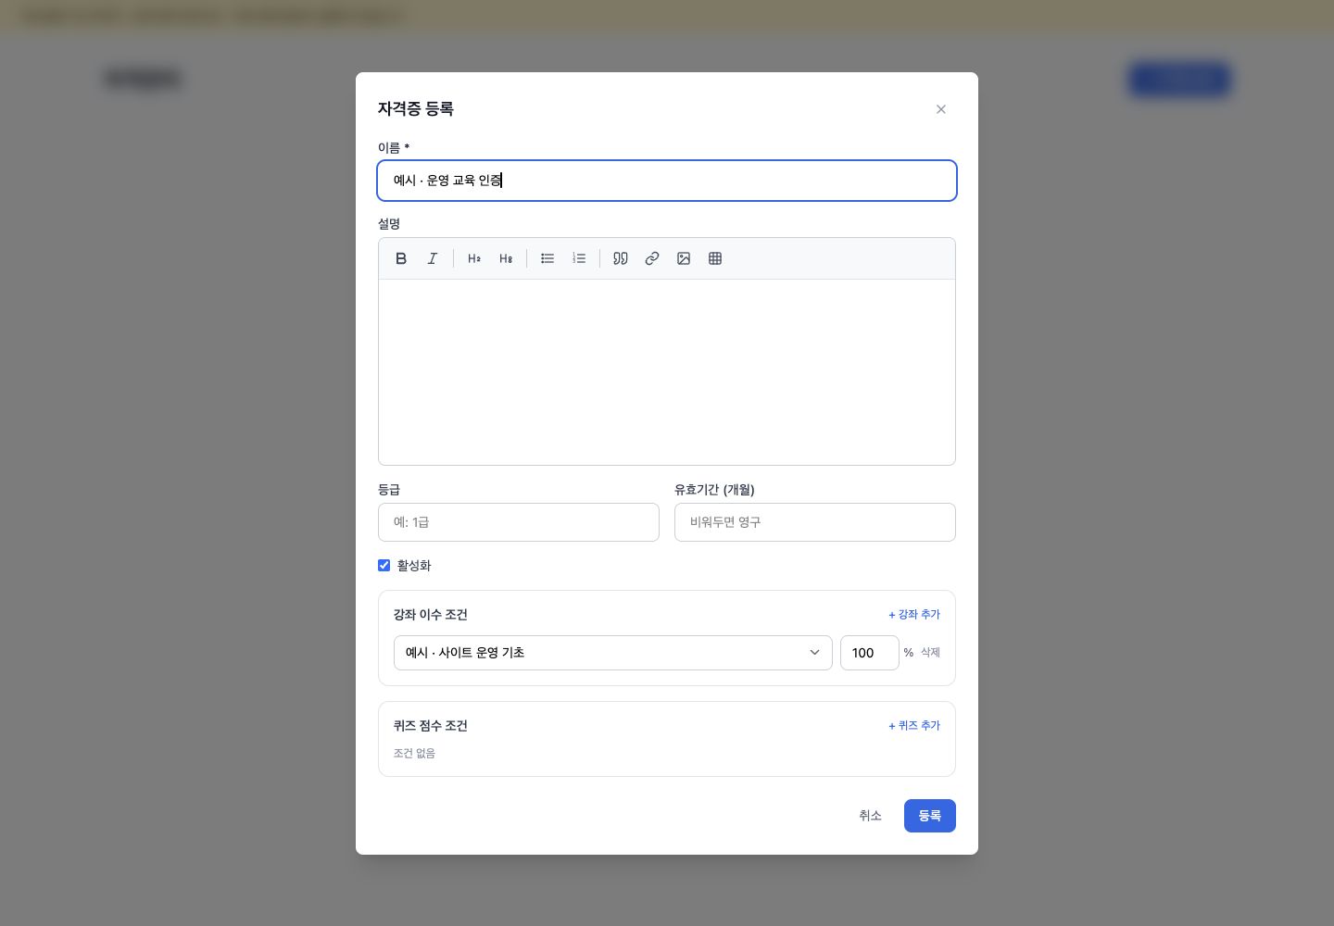Screen dimensions: 1334x926
Task: Click the 이름 text field
Action: point(667,181)
